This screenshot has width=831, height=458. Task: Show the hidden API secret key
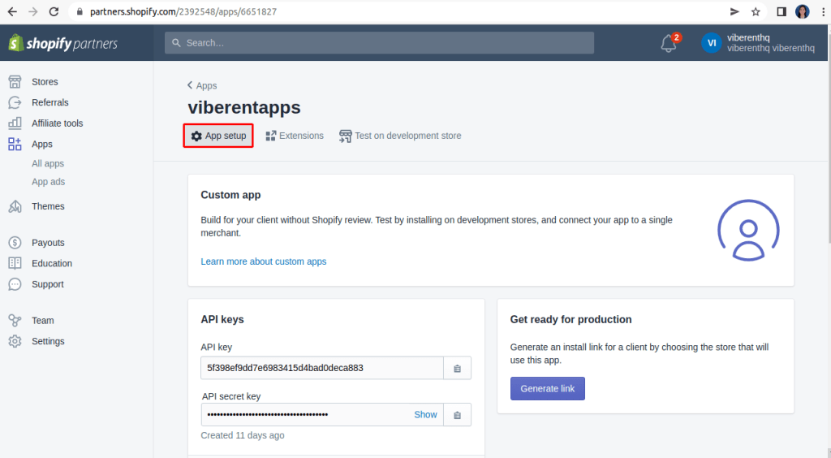(x=425, y=414)
